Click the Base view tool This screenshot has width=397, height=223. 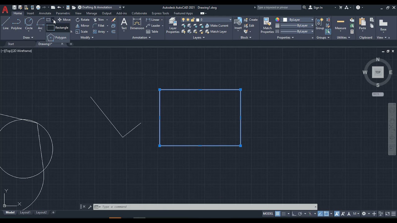(x=383, y=25)
